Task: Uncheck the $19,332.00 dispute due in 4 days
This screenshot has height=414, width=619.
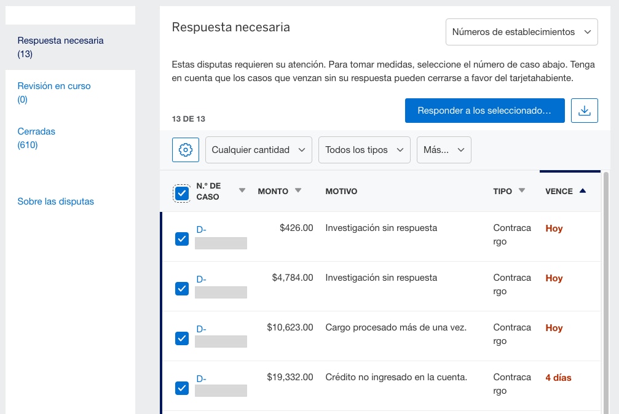Action: tap(181, 388)
